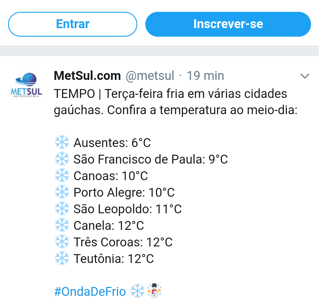Image resolution: width=319 pixels, height=305 pixels.
Task: Click the Inscrever-se sign-up button
Action: [228, 24]
